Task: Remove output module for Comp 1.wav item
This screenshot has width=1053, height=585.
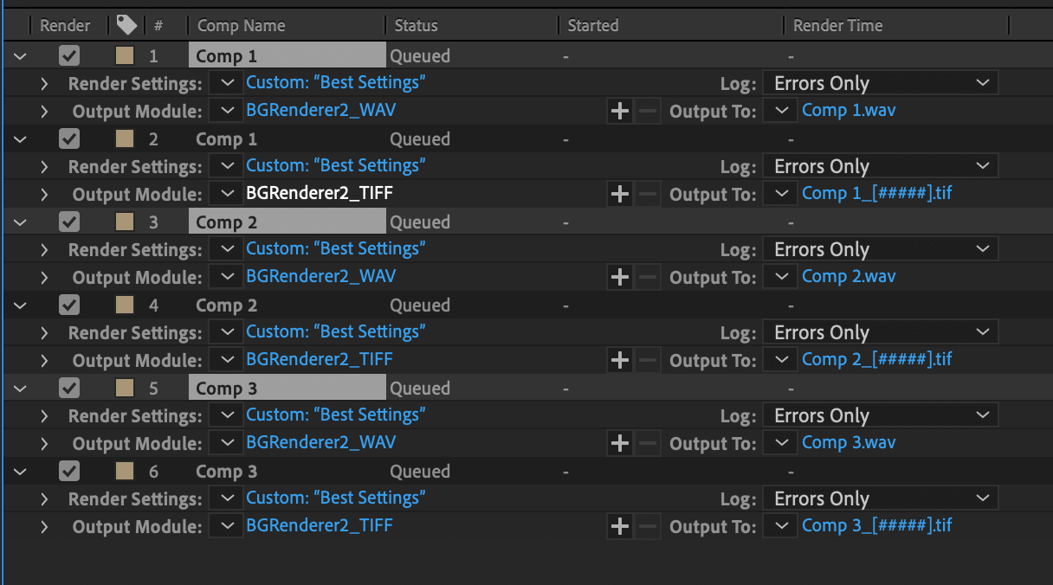Action: click(x=647, y=111)
